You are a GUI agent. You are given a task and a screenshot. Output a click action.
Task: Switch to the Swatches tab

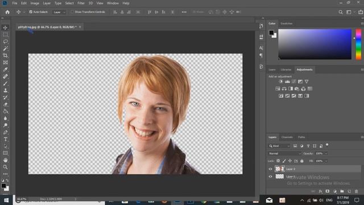(x=287, y=23)
